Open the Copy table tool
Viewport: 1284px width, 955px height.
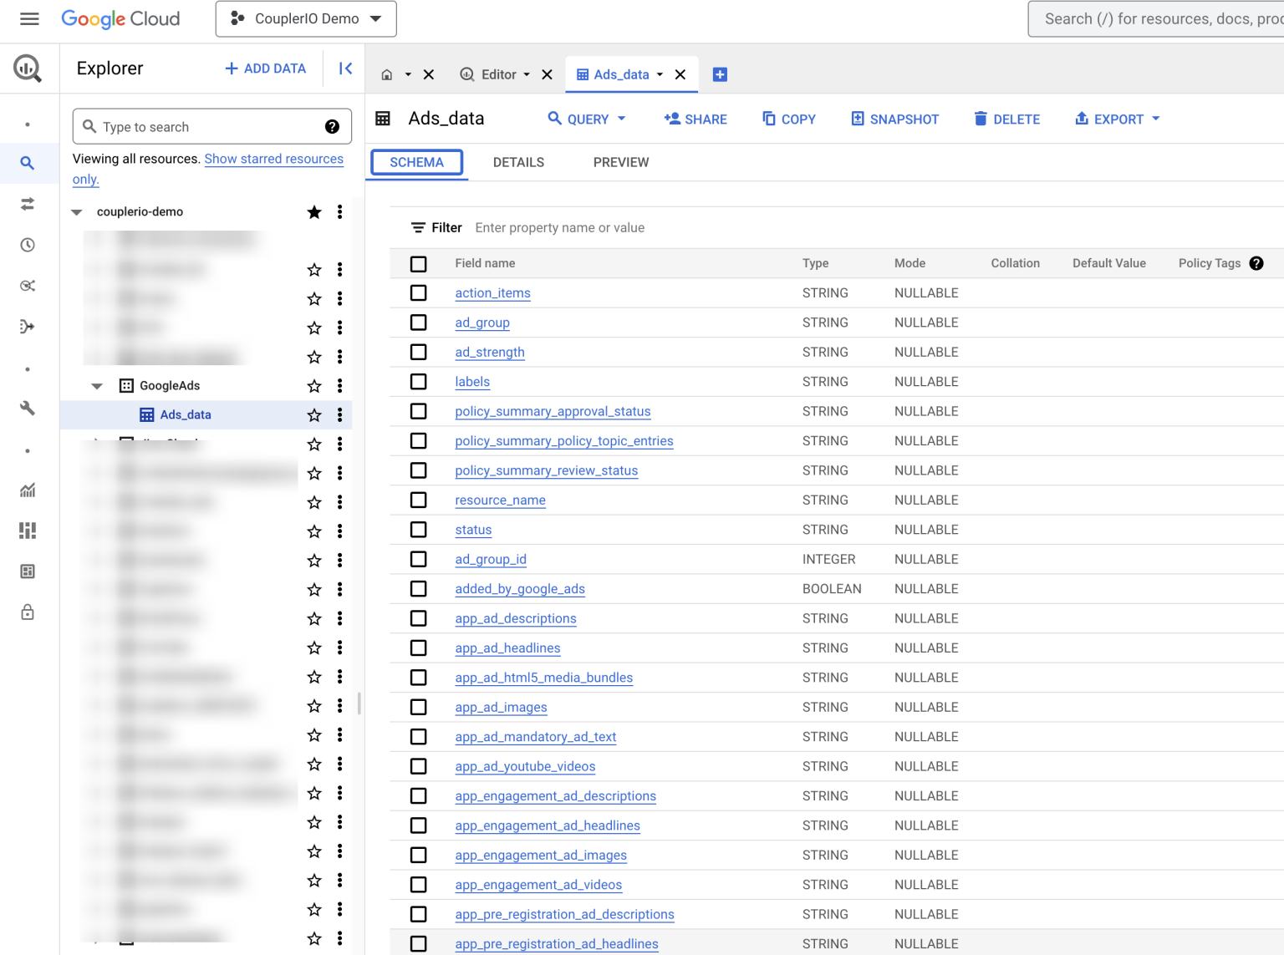[x=788, y=119]
